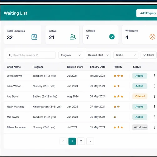Open the Program filter dropdown

click(x=71, y=55)
